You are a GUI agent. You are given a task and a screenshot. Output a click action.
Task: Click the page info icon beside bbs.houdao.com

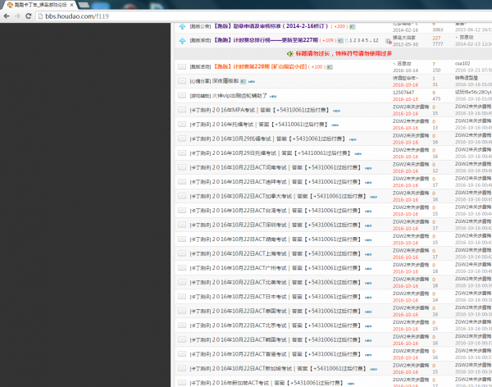[40, 16]
